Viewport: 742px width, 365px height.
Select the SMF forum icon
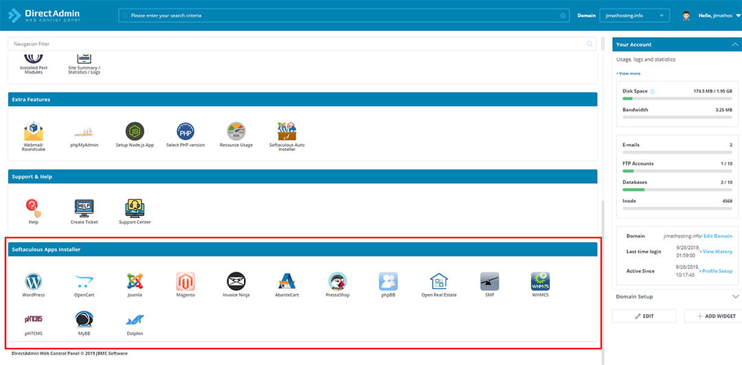click(489, 282)
